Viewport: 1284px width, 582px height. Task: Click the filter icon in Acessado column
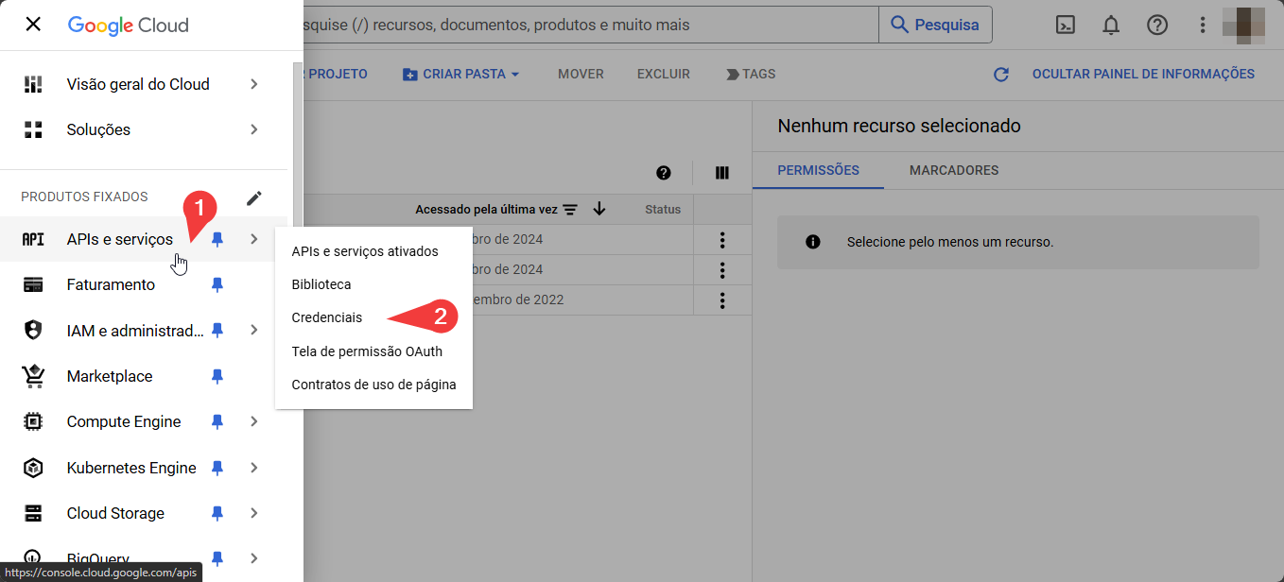pos(570,209)
